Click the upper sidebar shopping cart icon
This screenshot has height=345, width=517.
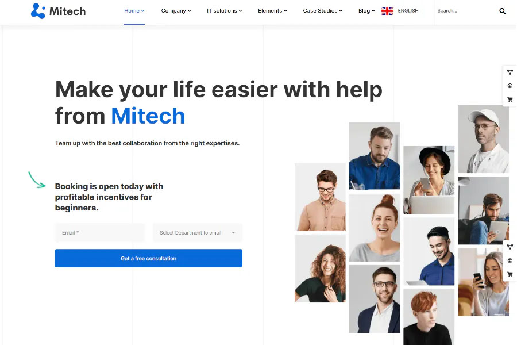(x=510, y=99)
